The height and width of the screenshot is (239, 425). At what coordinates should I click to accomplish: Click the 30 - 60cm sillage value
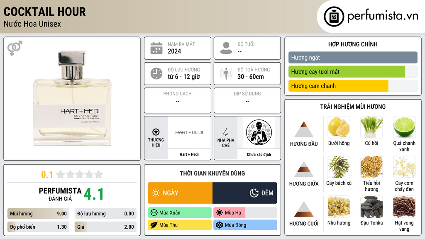(x=251, y=77)
